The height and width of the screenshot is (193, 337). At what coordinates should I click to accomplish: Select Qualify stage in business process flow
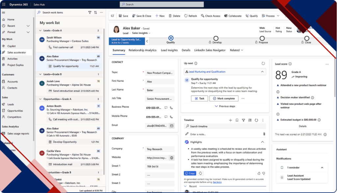coord(170,38)
